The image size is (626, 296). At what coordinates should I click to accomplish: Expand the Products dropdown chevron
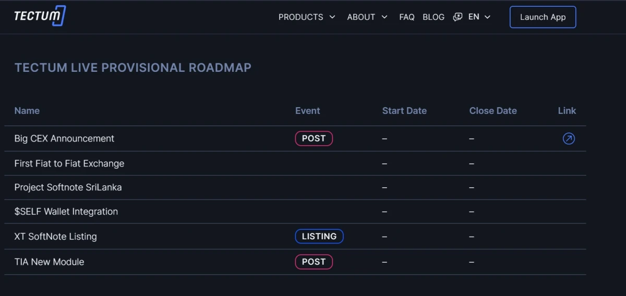coord(332,17)
